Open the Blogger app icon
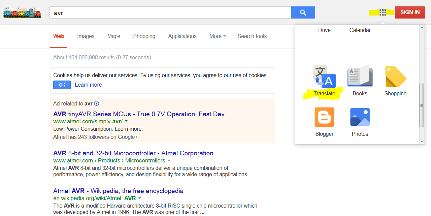Image resolution: width=431 pixels, height=216 pixels. coord(324,117)
